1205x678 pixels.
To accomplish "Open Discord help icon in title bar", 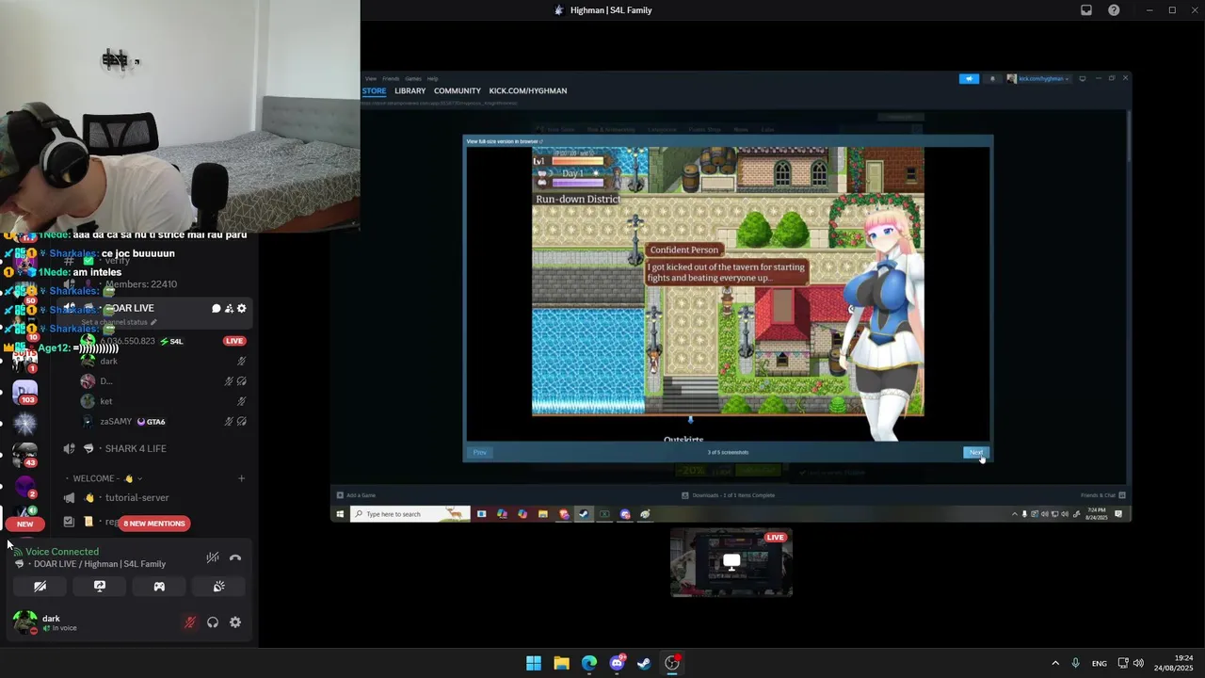I will pos(1114,10).
